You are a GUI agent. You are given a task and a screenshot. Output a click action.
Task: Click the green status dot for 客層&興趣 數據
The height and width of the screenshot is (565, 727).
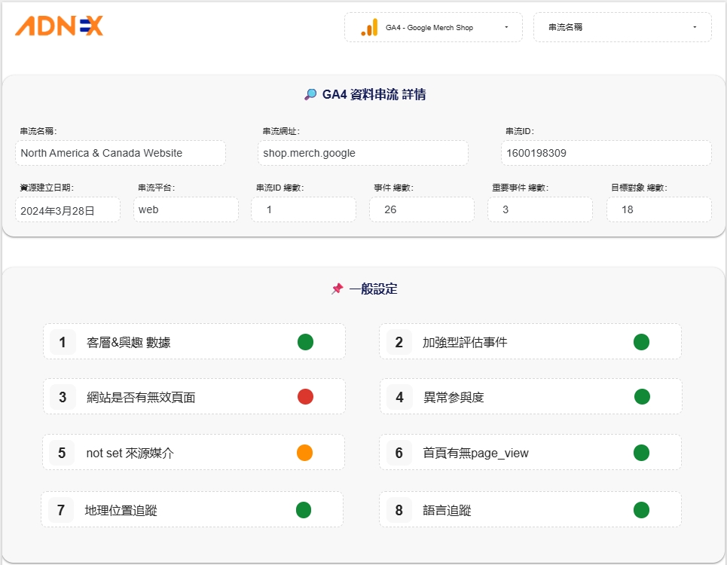(305, 342)
